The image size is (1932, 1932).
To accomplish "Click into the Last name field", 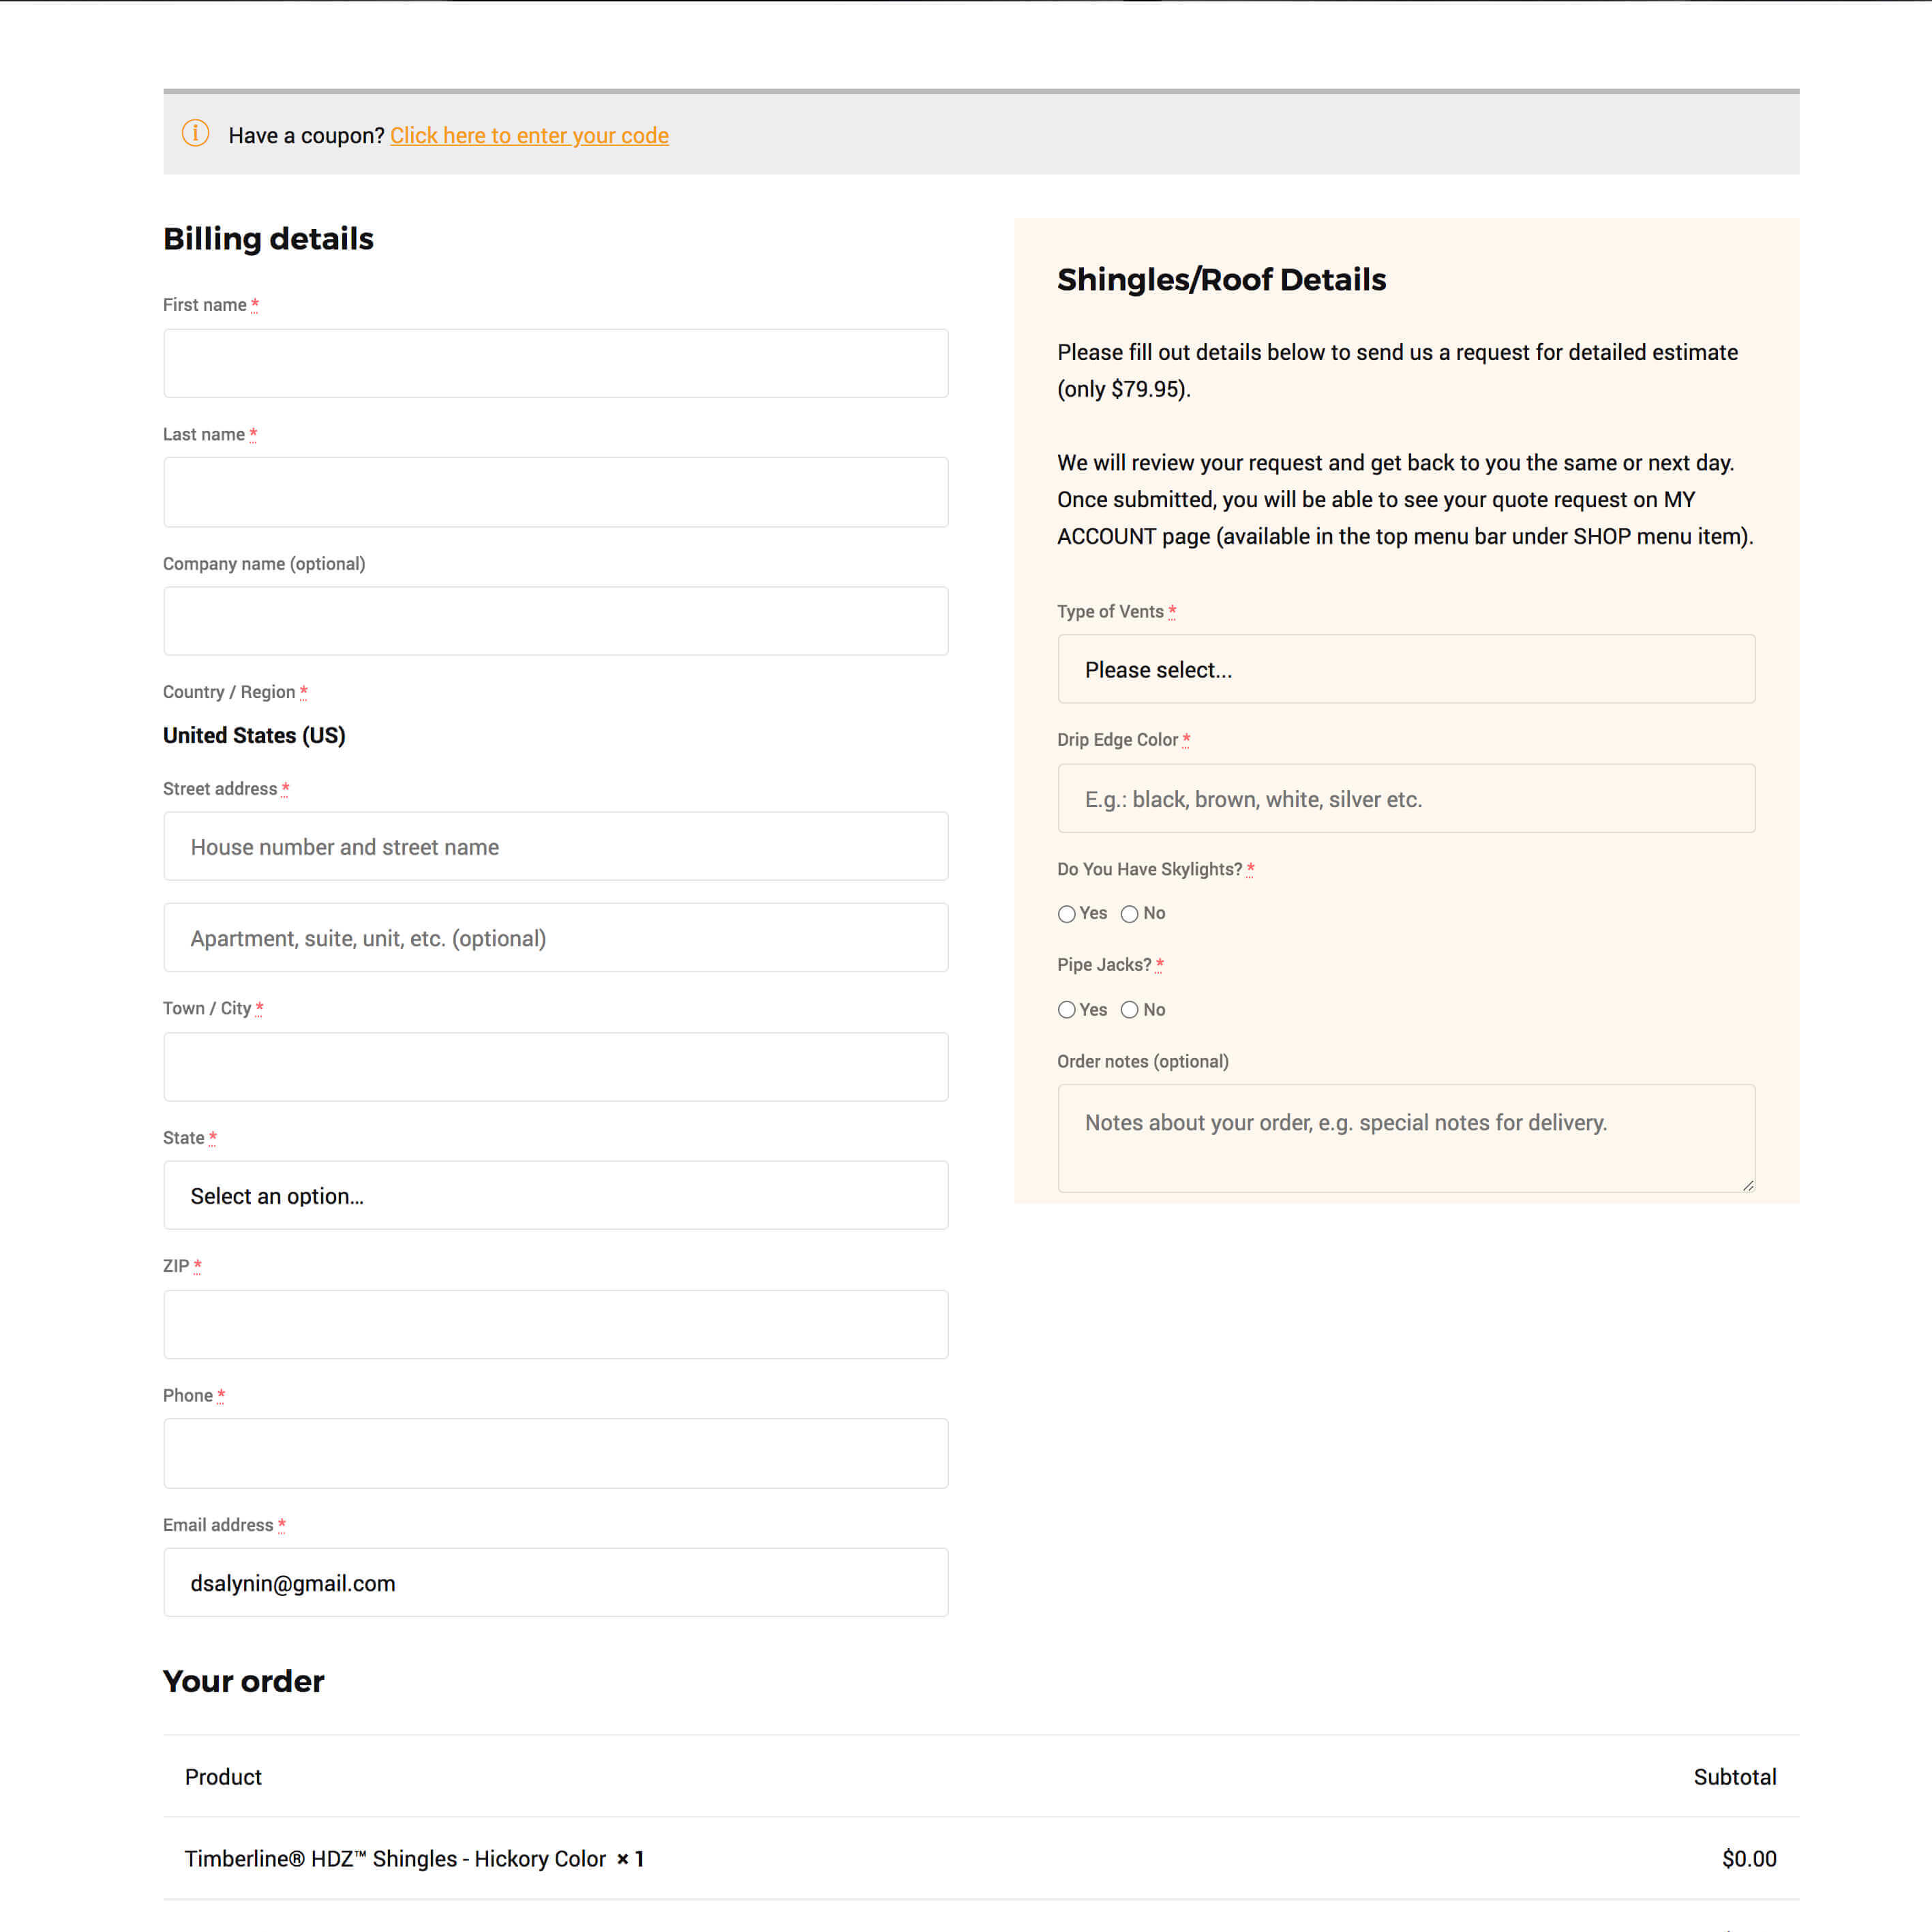I will pos(555,492).
